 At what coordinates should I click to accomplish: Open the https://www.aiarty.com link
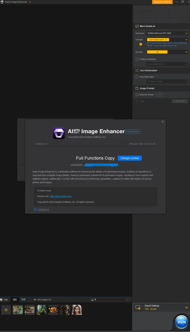[60, 196]
